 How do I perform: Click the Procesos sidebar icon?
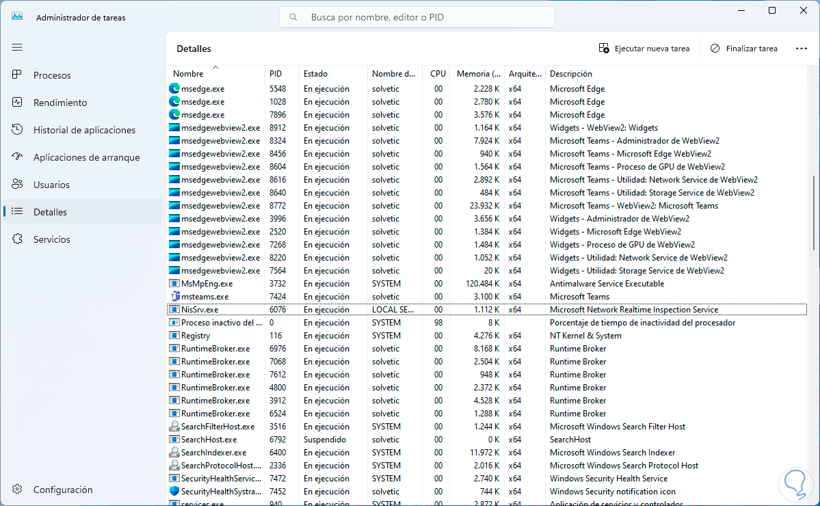point(18,75)
